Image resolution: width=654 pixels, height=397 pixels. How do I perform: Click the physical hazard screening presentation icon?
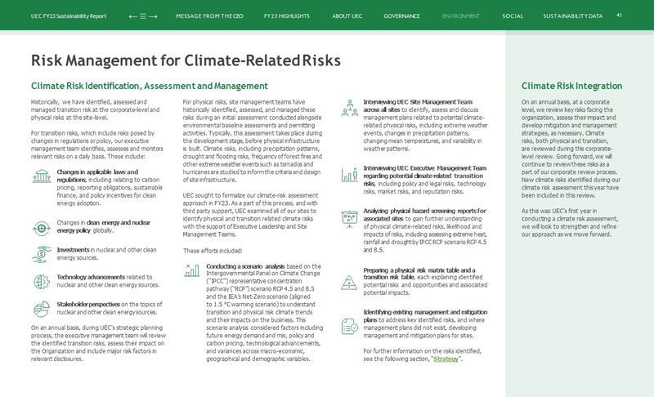click(349, 218)
